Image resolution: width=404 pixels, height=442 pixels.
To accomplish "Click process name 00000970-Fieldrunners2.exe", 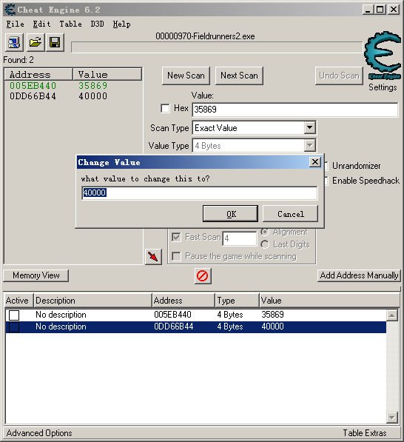I will click(x=205, y=36).
